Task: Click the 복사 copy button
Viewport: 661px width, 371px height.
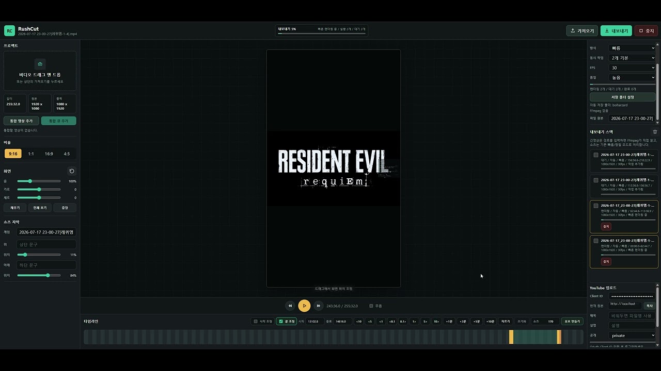Action: point(650,306)
